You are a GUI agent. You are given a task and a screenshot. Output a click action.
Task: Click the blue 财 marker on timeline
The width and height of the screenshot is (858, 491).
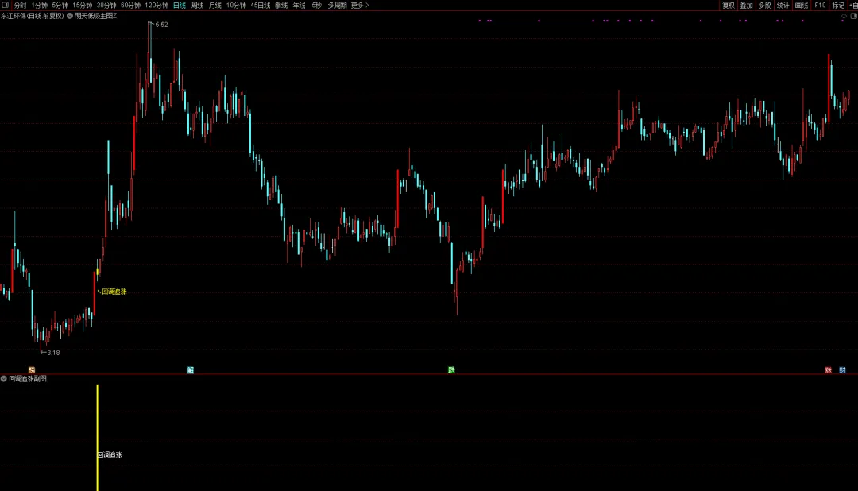tap(843, 370)
